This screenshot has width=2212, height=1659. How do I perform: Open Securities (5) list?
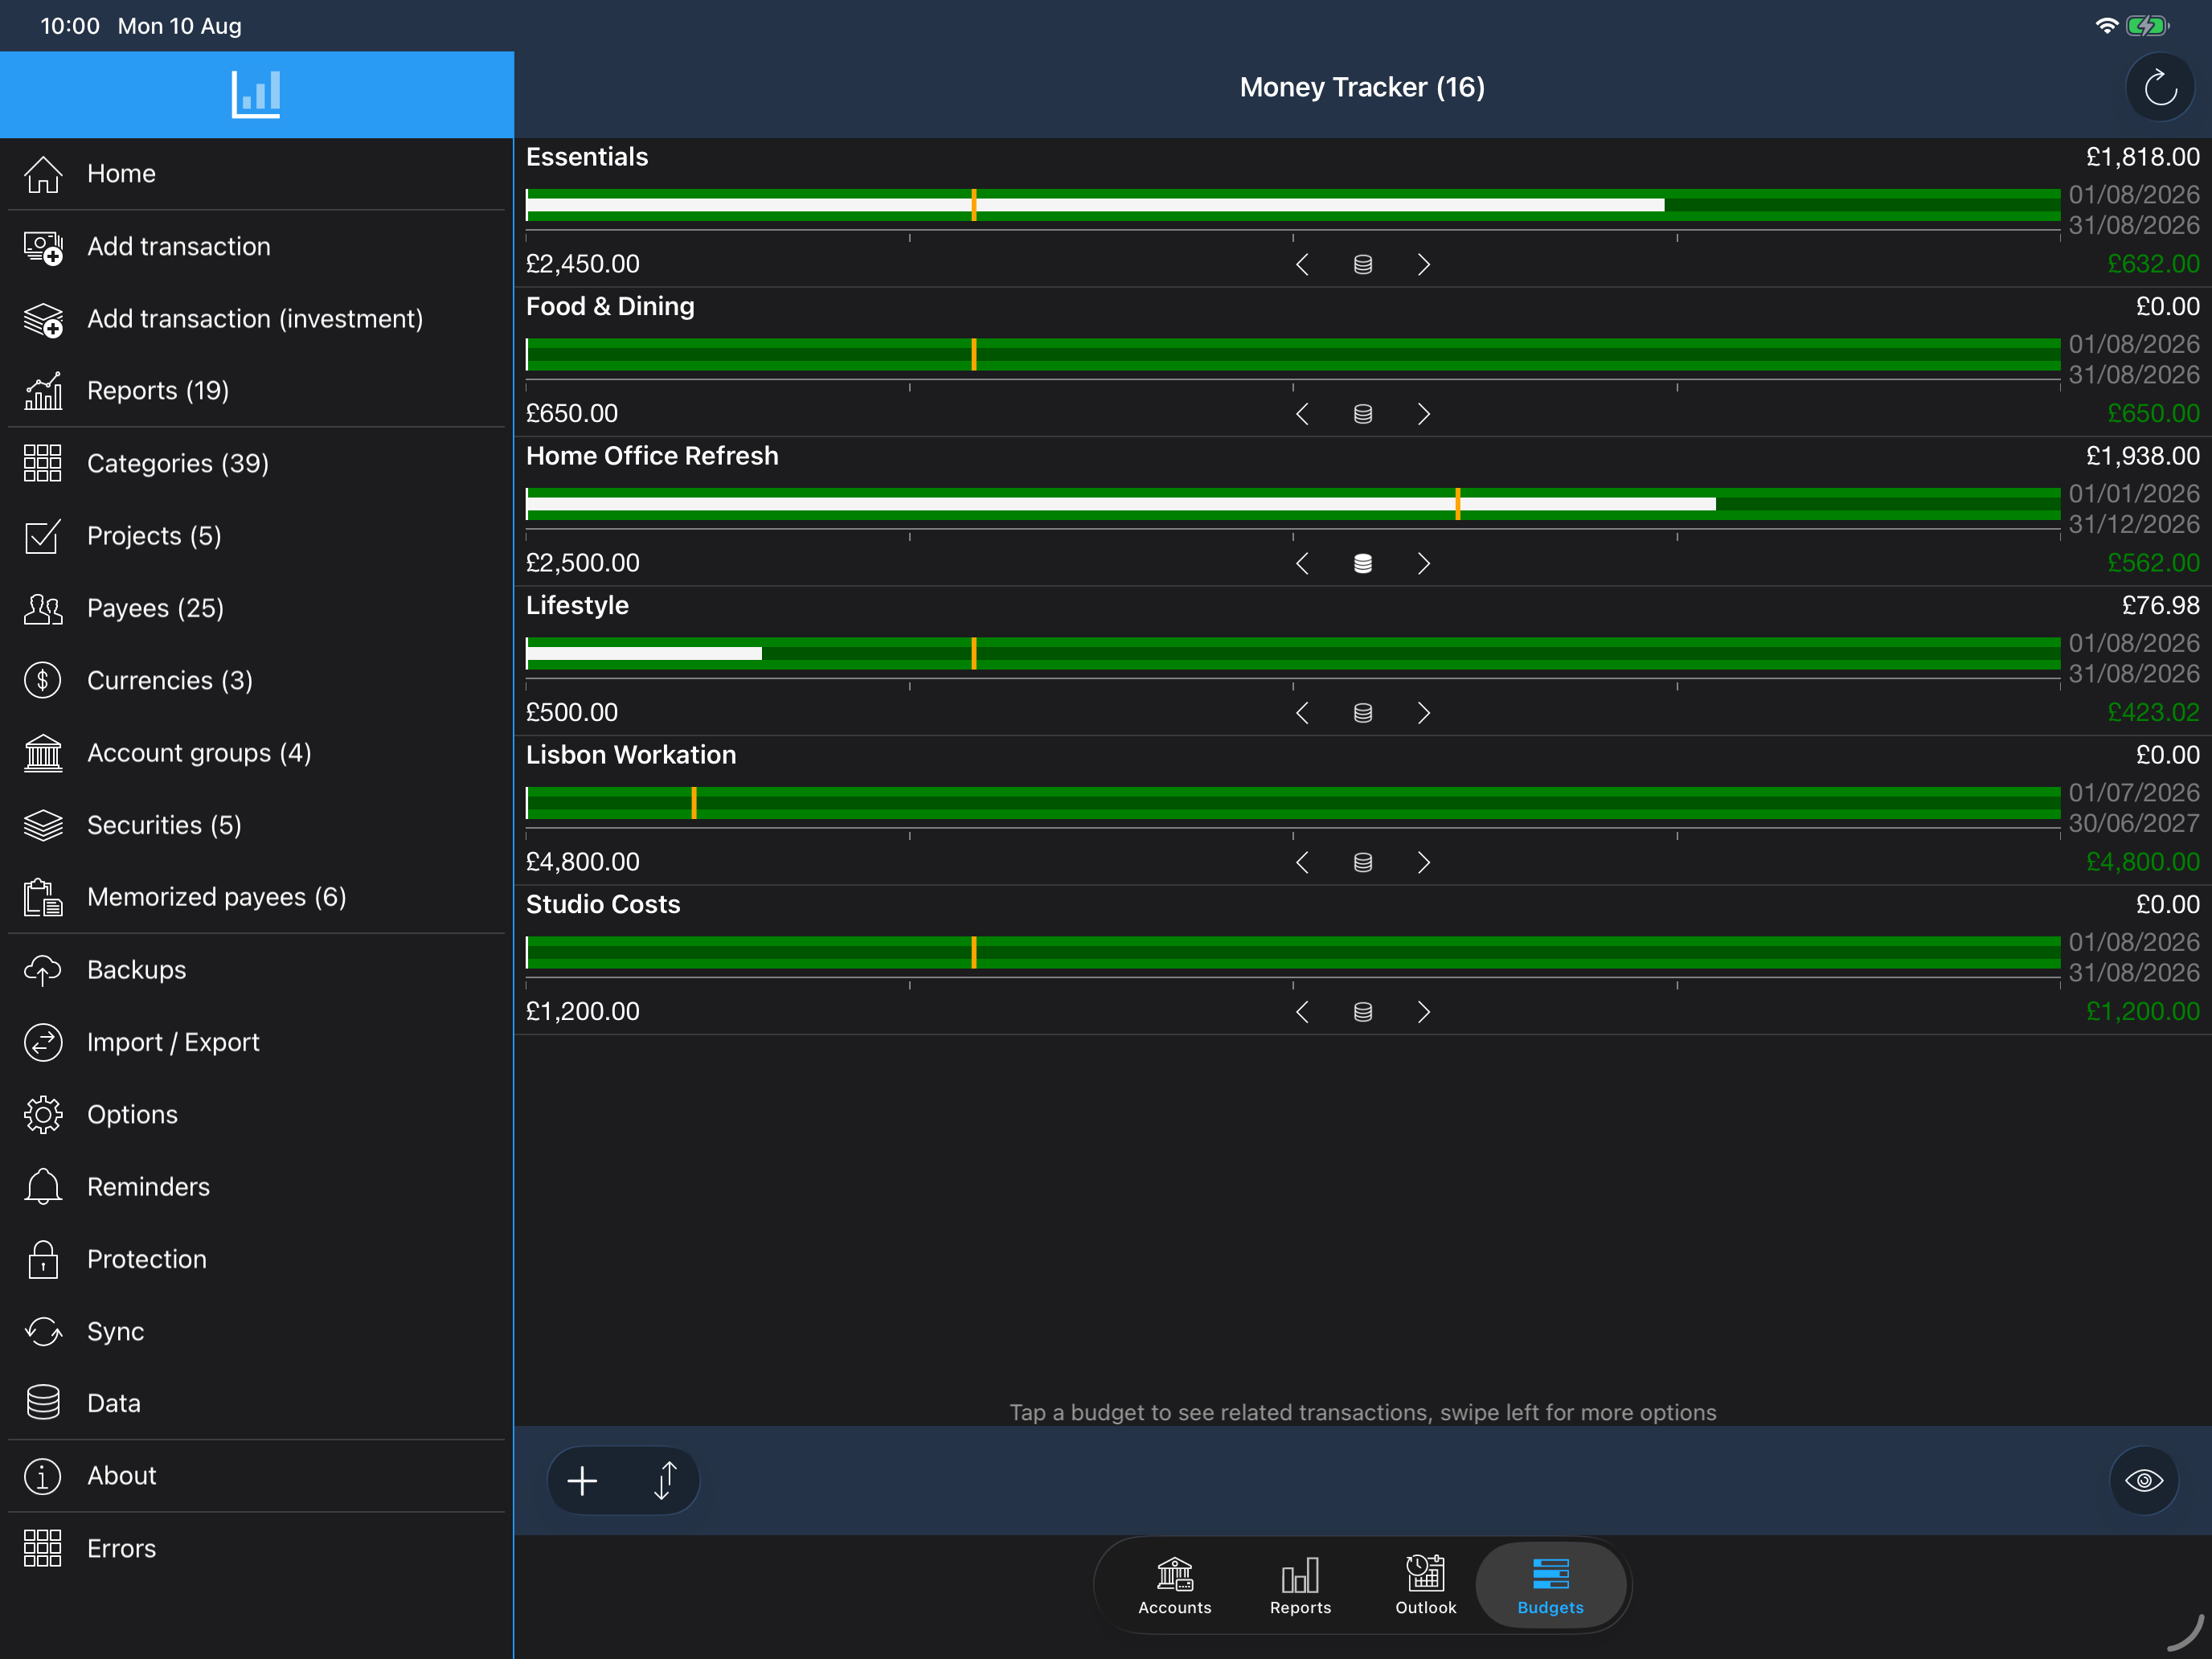click(256, 825)
